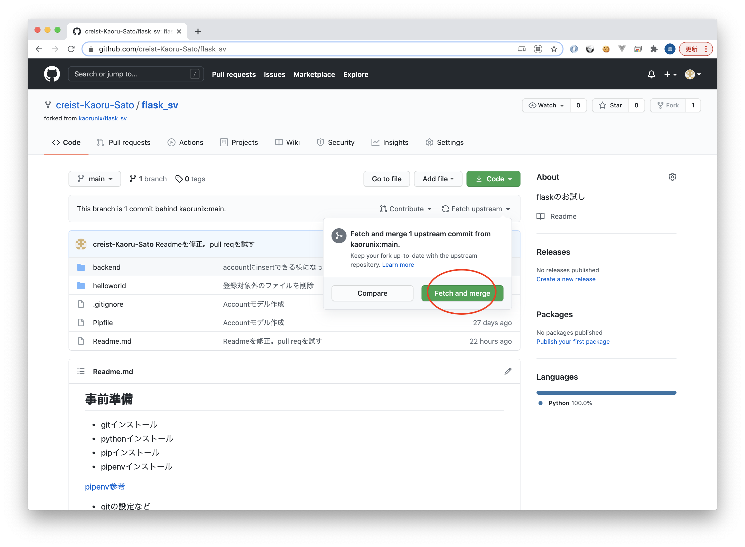Expand the Contribute dropdown
Viewport: 745px width, 547px height.
pyautogui.click(x=406, y=209)
